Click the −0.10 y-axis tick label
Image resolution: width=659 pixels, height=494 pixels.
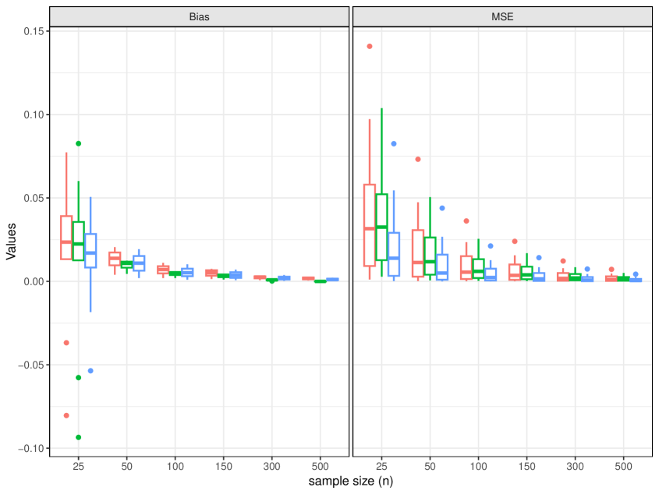coord(30,448)
